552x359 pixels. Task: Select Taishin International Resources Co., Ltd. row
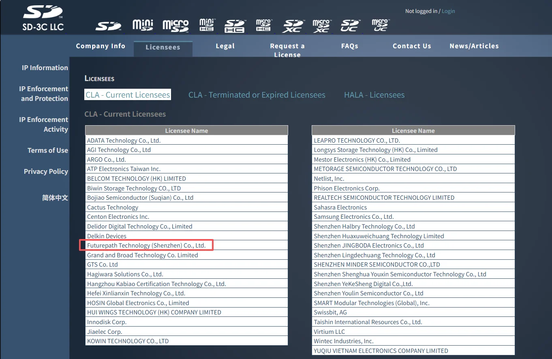(x=413, y=322)
